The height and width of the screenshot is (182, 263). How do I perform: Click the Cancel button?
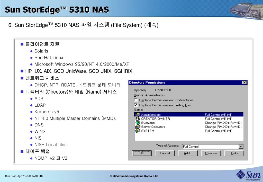pyautogui.click(x=165, y=153)
